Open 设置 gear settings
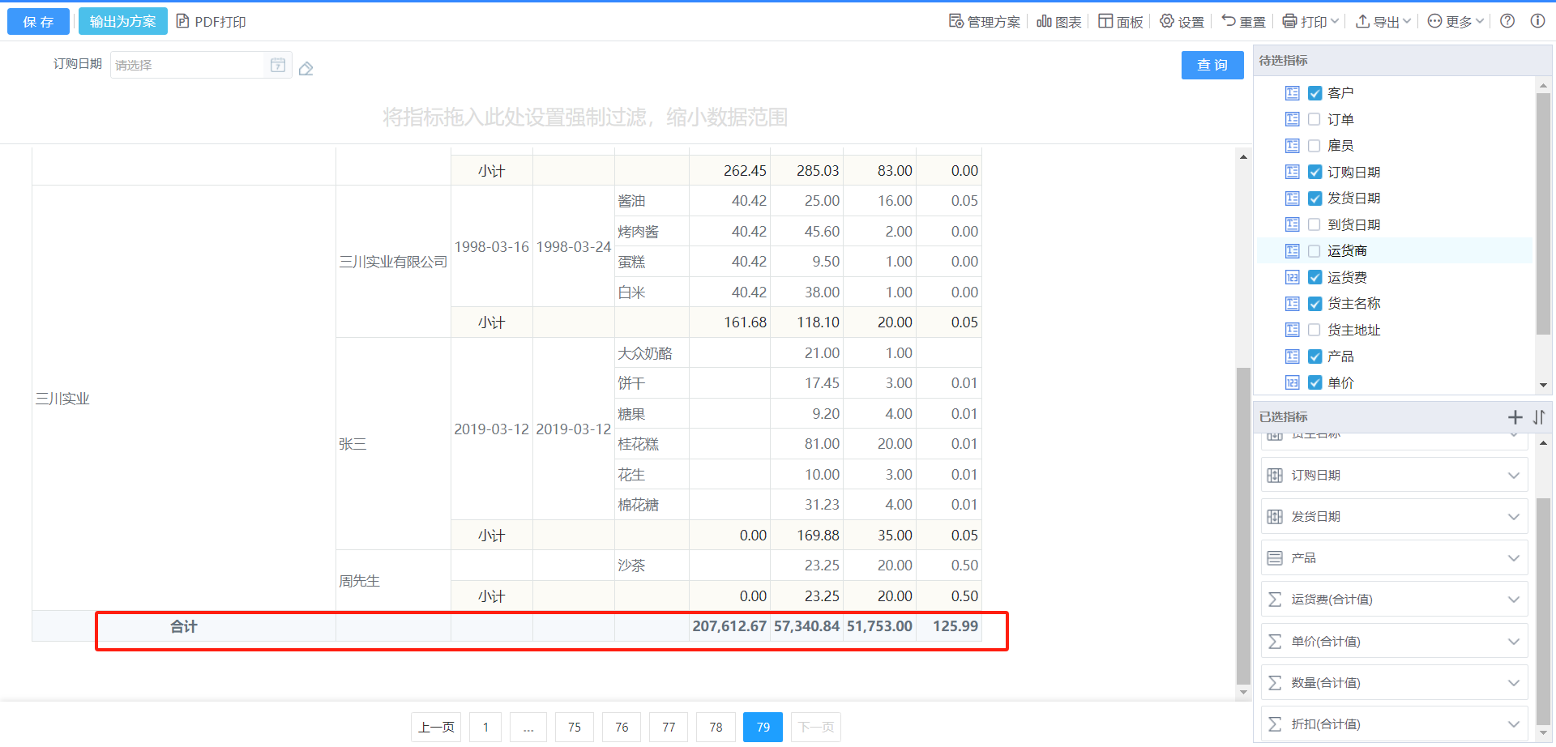 click(1182, 22)
